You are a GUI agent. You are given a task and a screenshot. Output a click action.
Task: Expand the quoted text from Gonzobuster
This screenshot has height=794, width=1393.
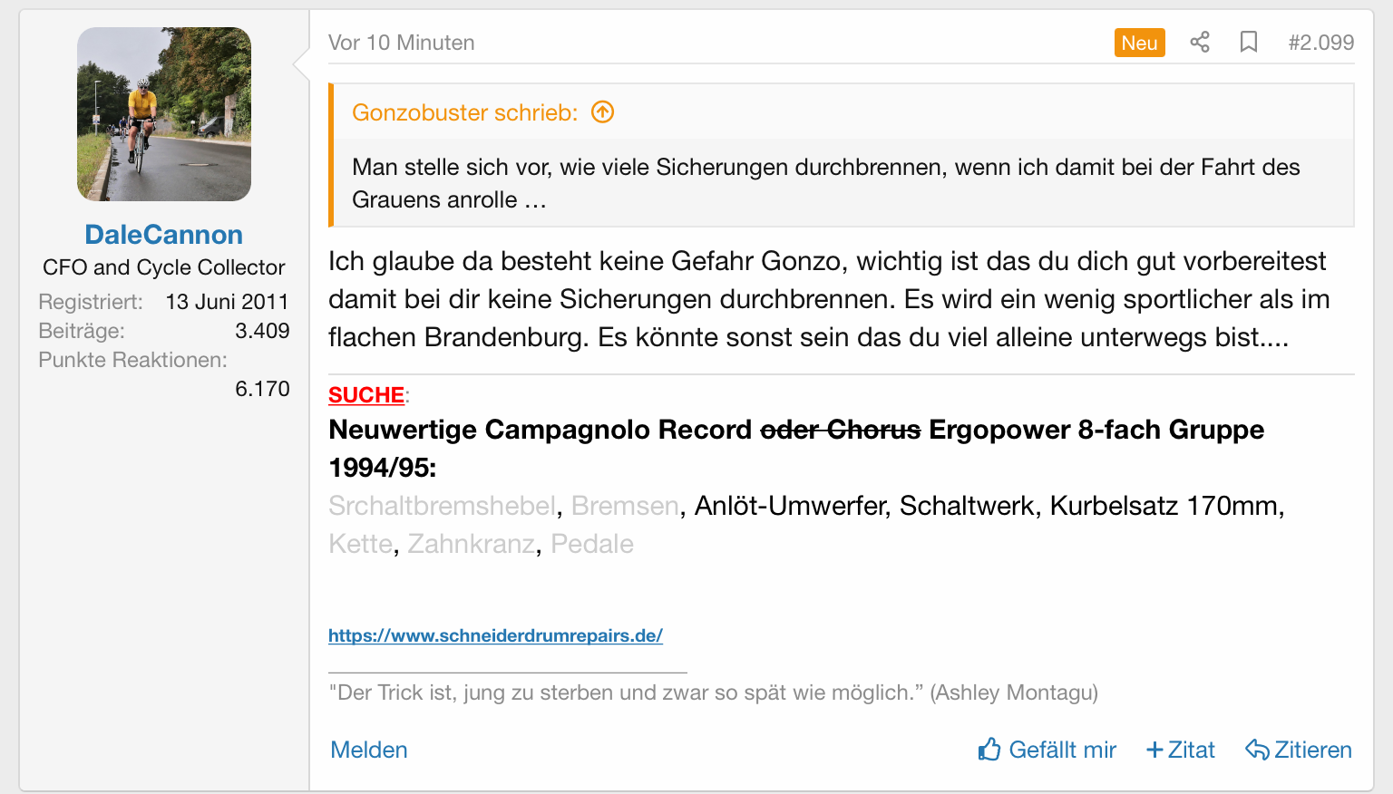pos(825,183)
